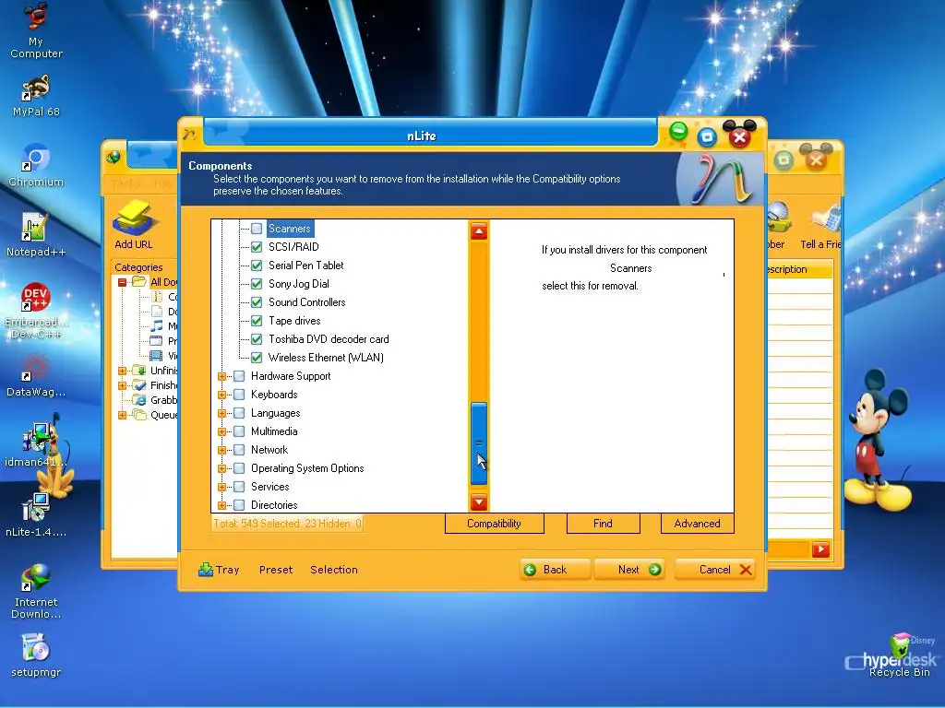Check the Hardware Support checkbox

[239, 376]
